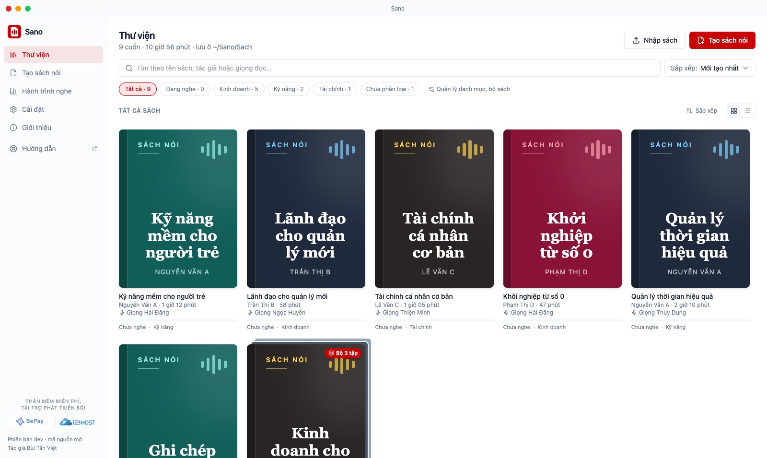
Task: Click the macOS green fullscreen window button
Action: point(28,9)
